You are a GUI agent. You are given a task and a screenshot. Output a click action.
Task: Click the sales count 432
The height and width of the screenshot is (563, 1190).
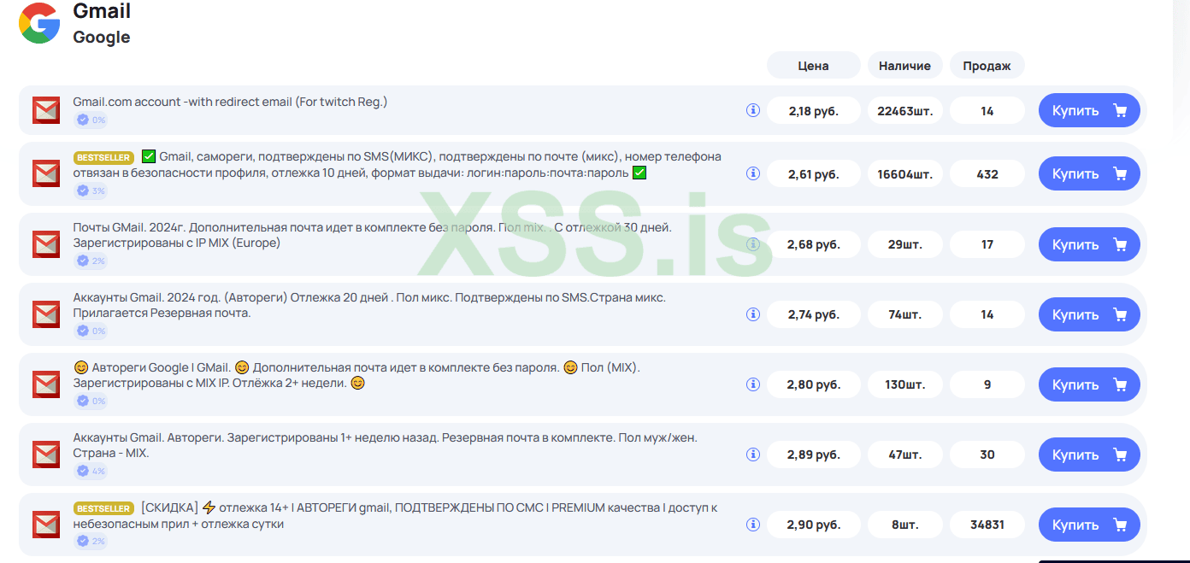[987, 174]
